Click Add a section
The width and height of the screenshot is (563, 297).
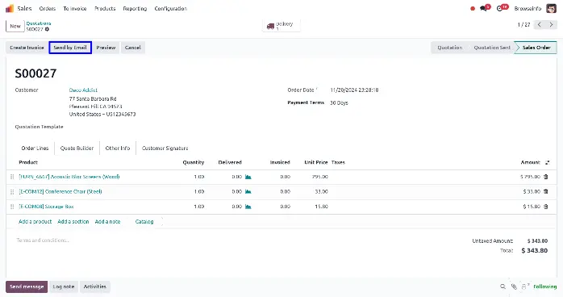[x=73, y=222]
